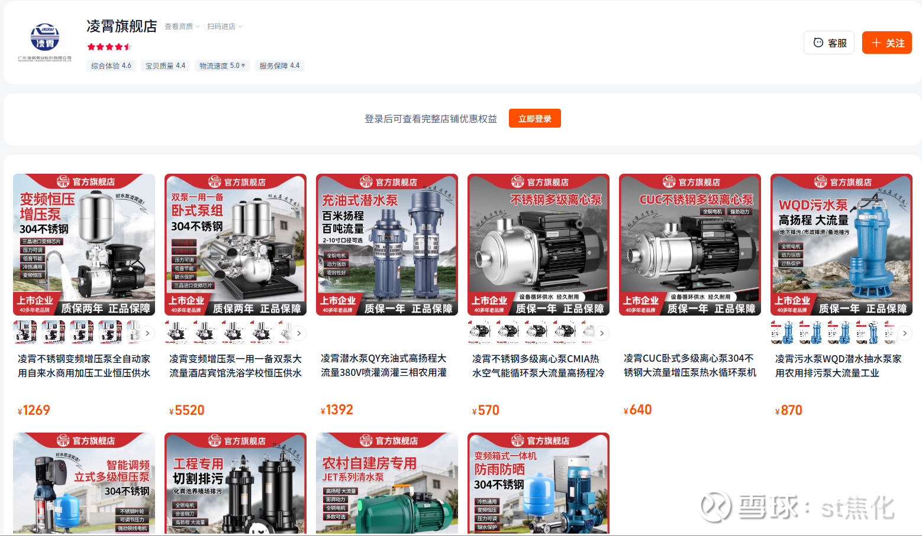
Task: Open title 凌霄不锈钢多级离心泵CMIA热水空气能
Action: click(x=539, y=366)
